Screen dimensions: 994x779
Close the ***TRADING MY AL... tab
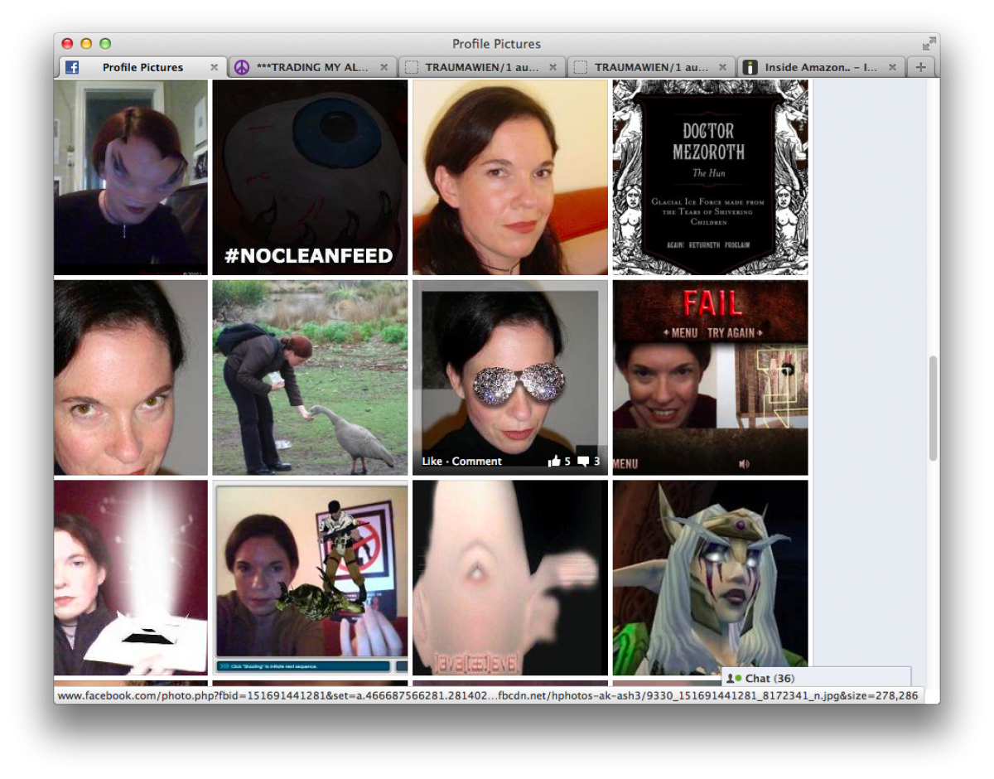(x=384, y=67)
